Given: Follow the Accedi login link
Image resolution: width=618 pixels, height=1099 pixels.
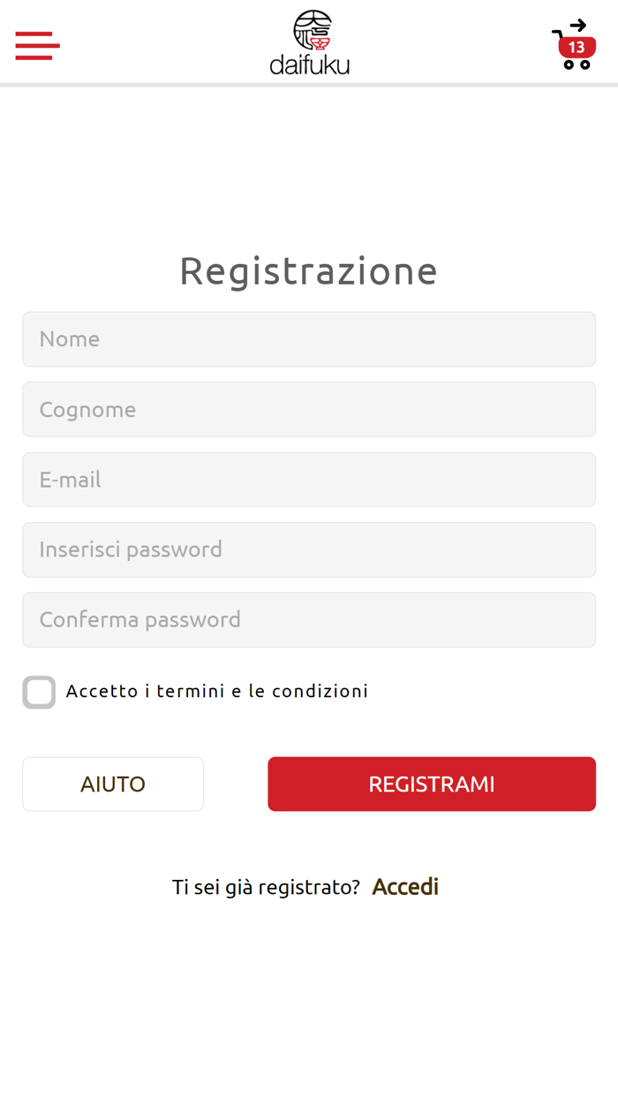Looking at the screenshot, I should tap(405, 886).
